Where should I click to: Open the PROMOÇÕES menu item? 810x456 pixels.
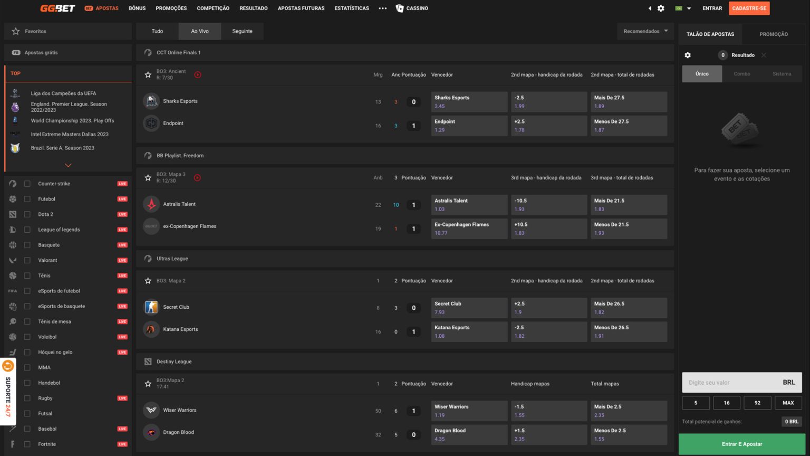tap(171, 8)
